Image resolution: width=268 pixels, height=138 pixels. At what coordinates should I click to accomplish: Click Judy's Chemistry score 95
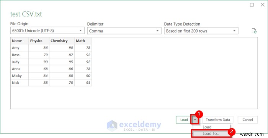(62, 62)
